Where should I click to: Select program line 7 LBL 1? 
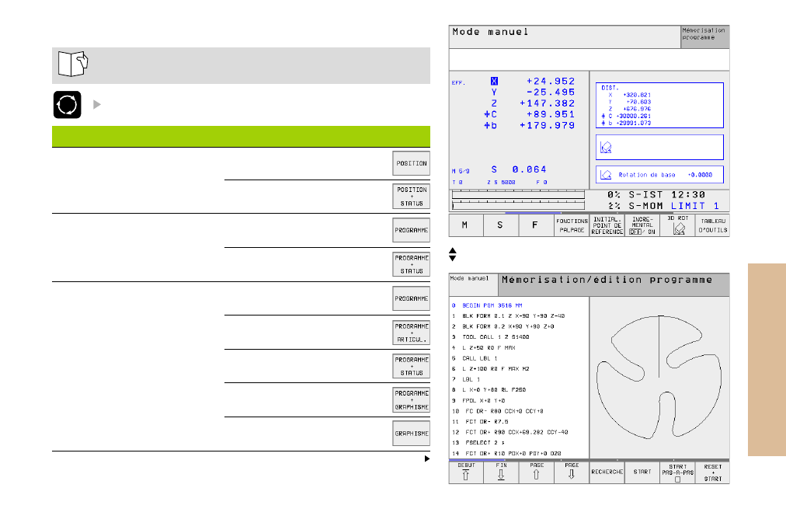pos(466,379)
